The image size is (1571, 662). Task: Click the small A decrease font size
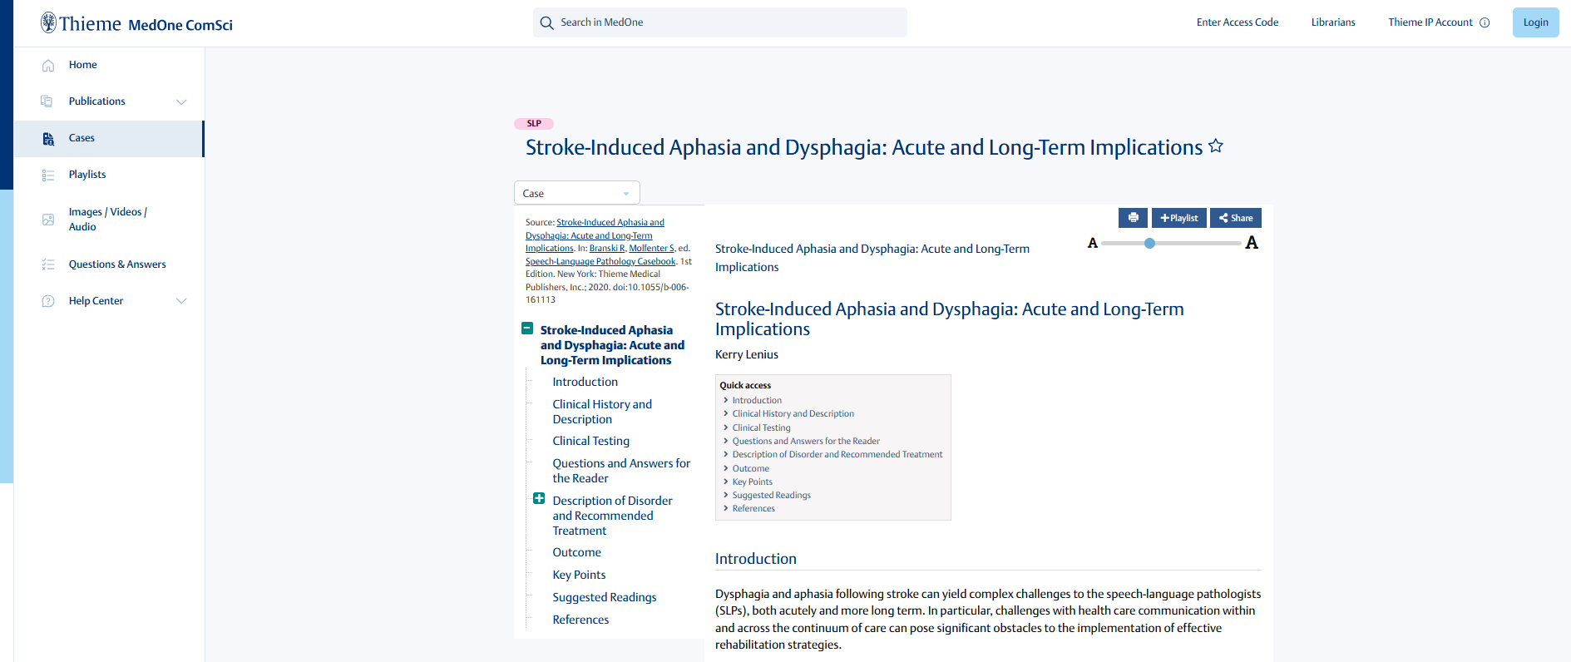[x=1093, y=243]
